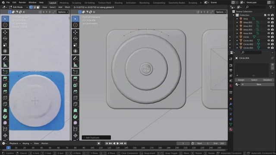Viewport: 276px width, 155px height.
Task: Select the Scale tool in the gray model viewport
Action: point(75,45)
